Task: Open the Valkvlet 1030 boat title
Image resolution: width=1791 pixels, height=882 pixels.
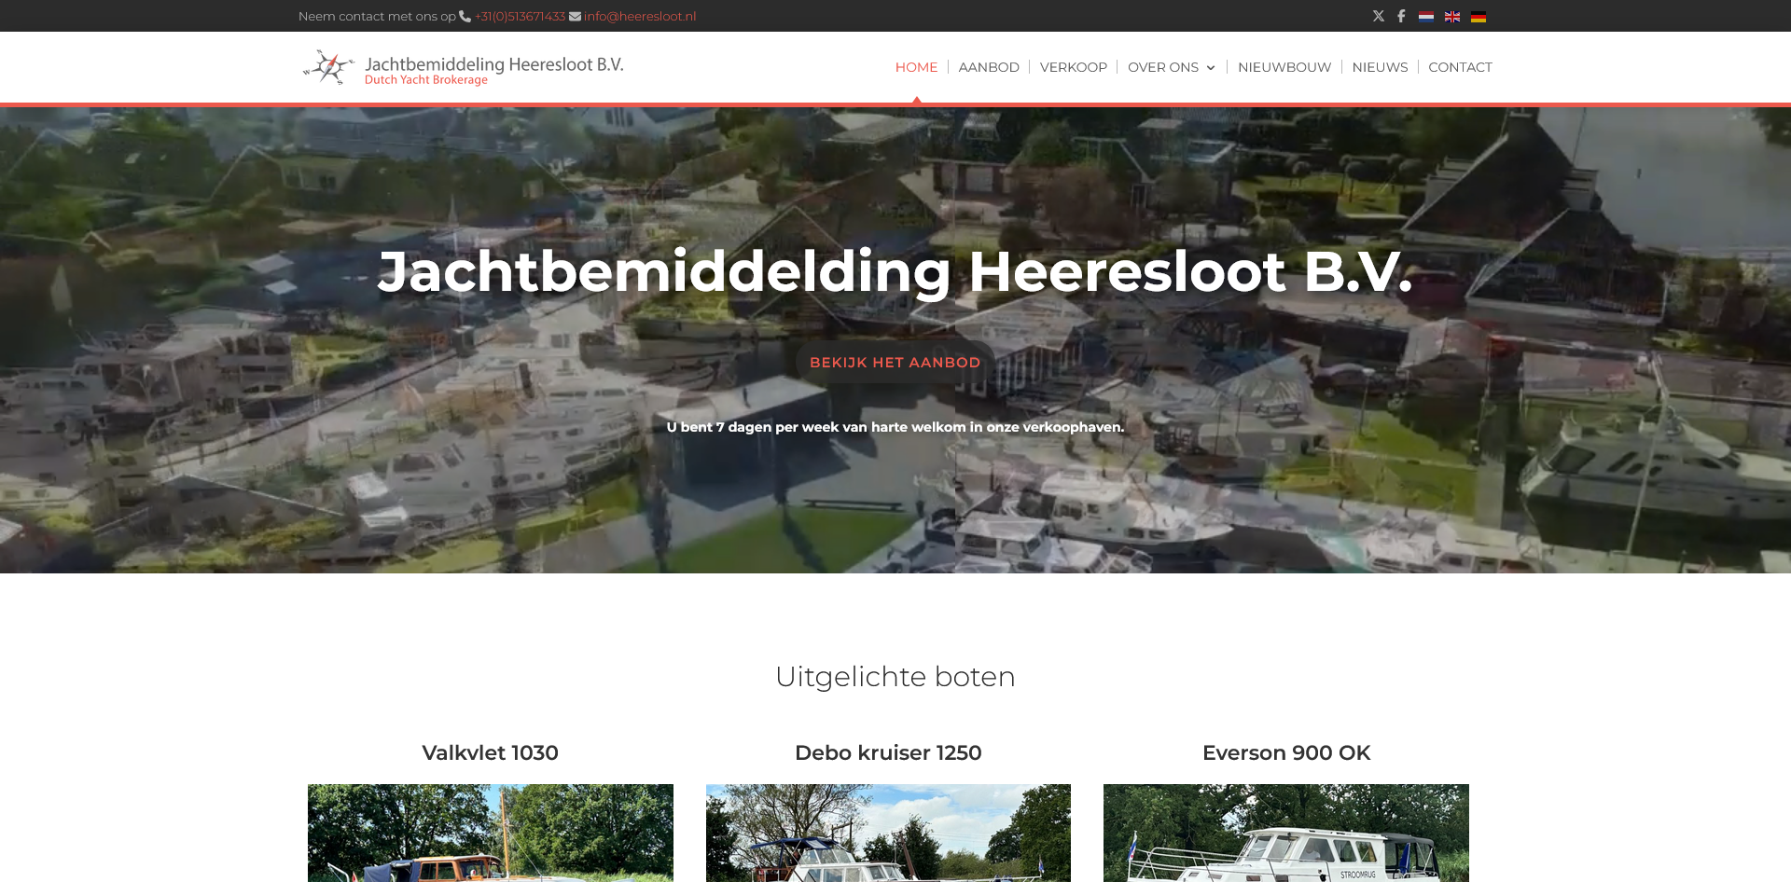Action: pyautogui.click(x=490, y=752)
